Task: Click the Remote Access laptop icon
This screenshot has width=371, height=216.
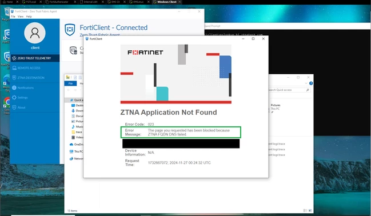Action: 14,68
